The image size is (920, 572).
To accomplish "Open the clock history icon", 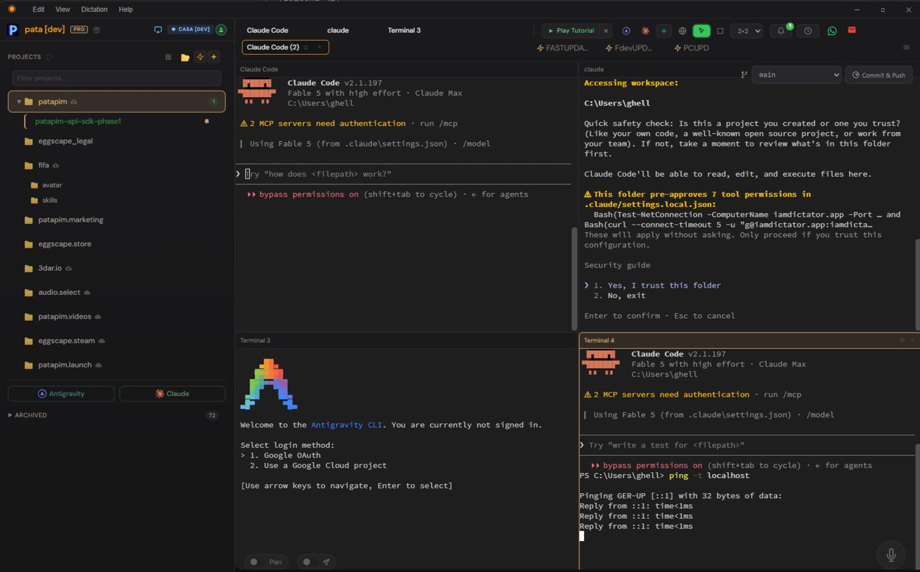I will (808, 31).
